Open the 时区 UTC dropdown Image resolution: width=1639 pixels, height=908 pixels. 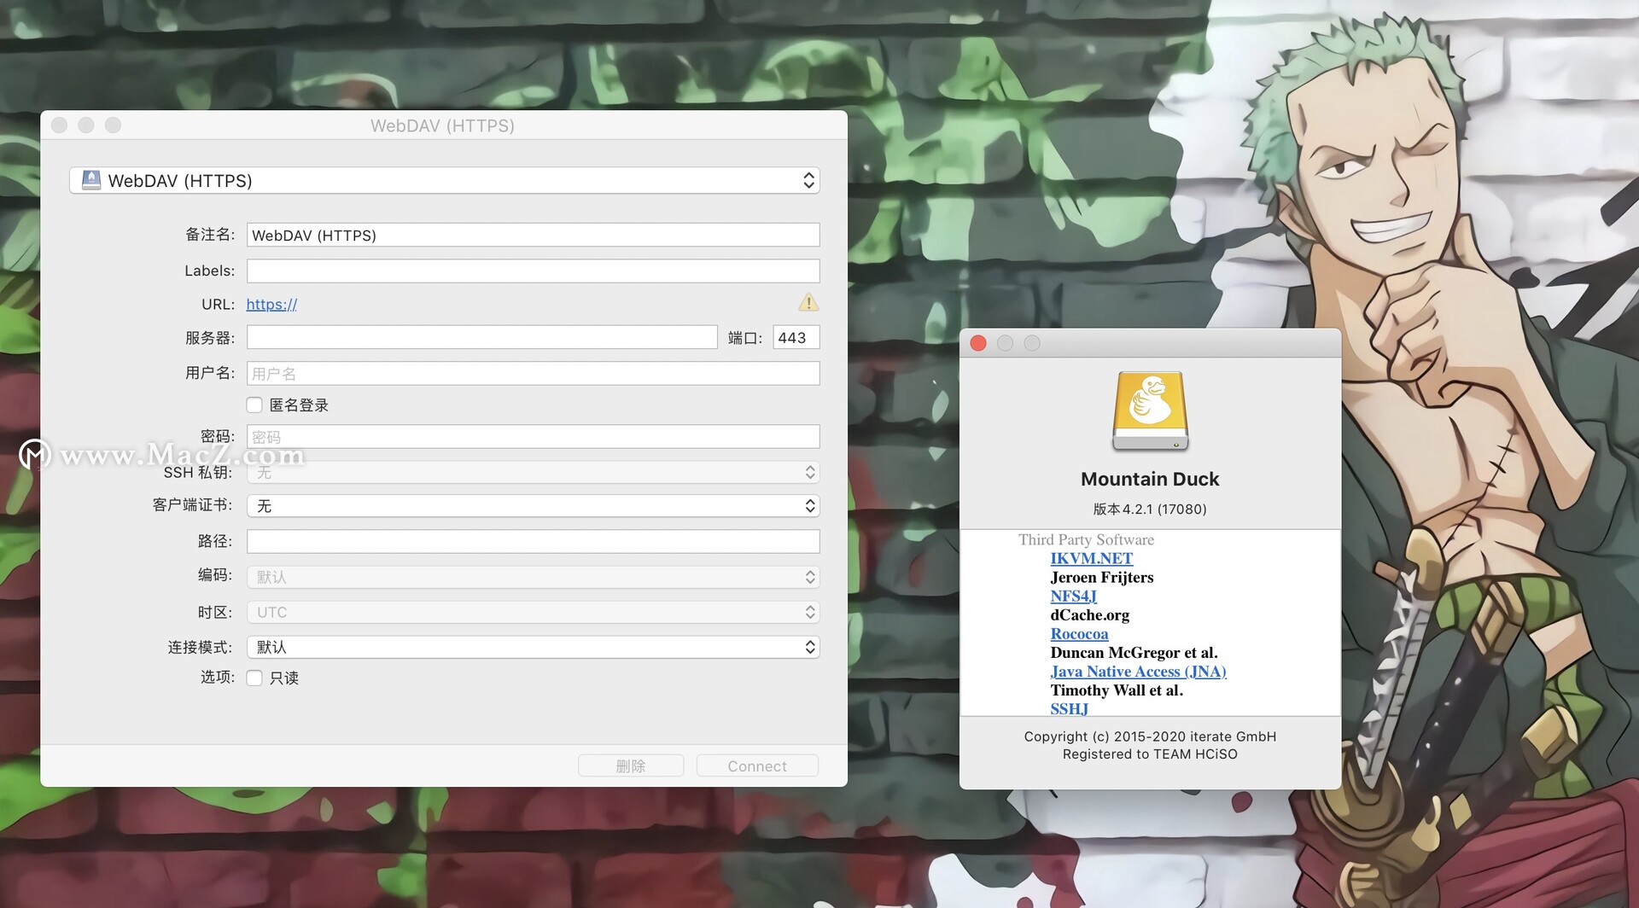(534, 612)
